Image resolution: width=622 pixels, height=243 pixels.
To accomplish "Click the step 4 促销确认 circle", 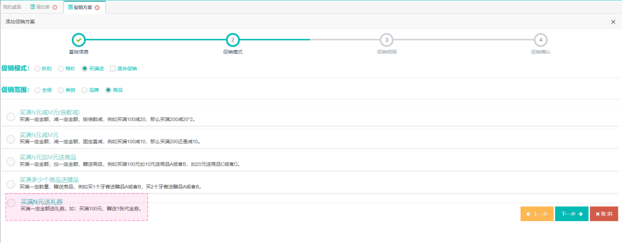I will point(540,40).
